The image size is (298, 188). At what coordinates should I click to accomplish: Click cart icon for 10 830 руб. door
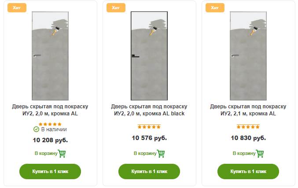(260, 154)
